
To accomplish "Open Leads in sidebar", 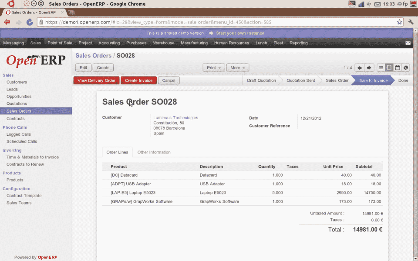I will click(12, 89).
